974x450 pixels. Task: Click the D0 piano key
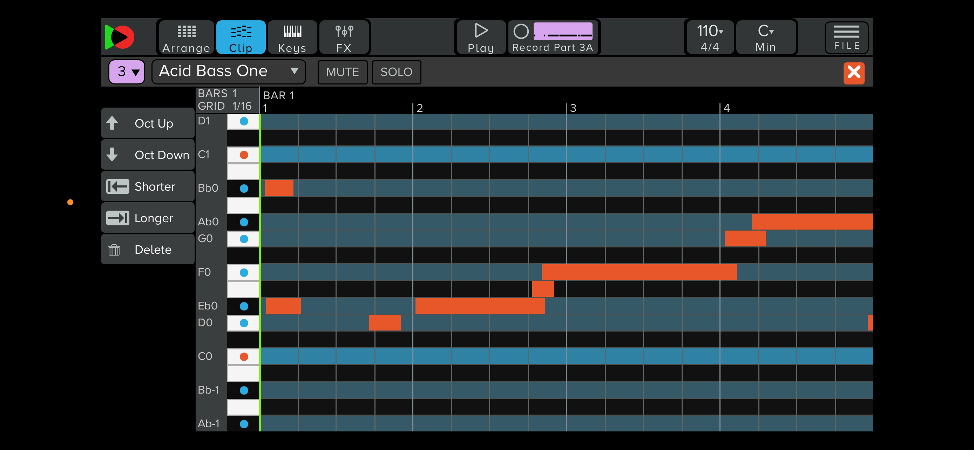[243, 323]
